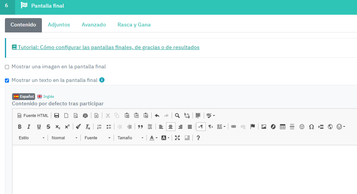Toggle superscript formatting
This screenshot has height=194, width=357.
tap(67, 126)
